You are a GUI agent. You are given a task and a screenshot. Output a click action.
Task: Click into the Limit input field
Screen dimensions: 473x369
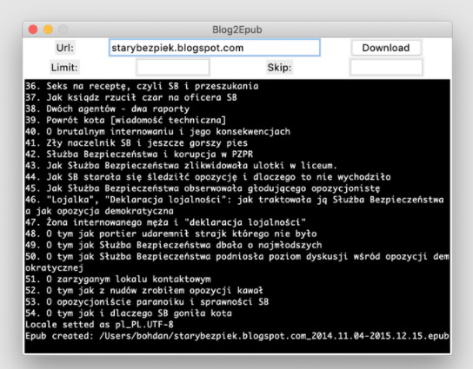[x=173, y=67]
